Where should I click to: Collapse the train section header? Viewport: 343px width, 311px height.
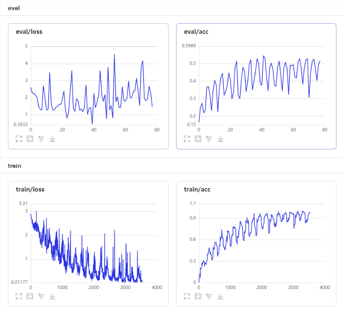(171, 166)
